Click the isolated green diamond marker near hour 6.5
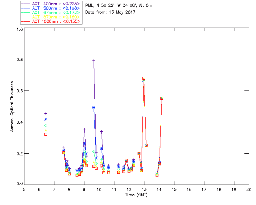Viewport: 256px width, 205px height. [x=46, y=126]
